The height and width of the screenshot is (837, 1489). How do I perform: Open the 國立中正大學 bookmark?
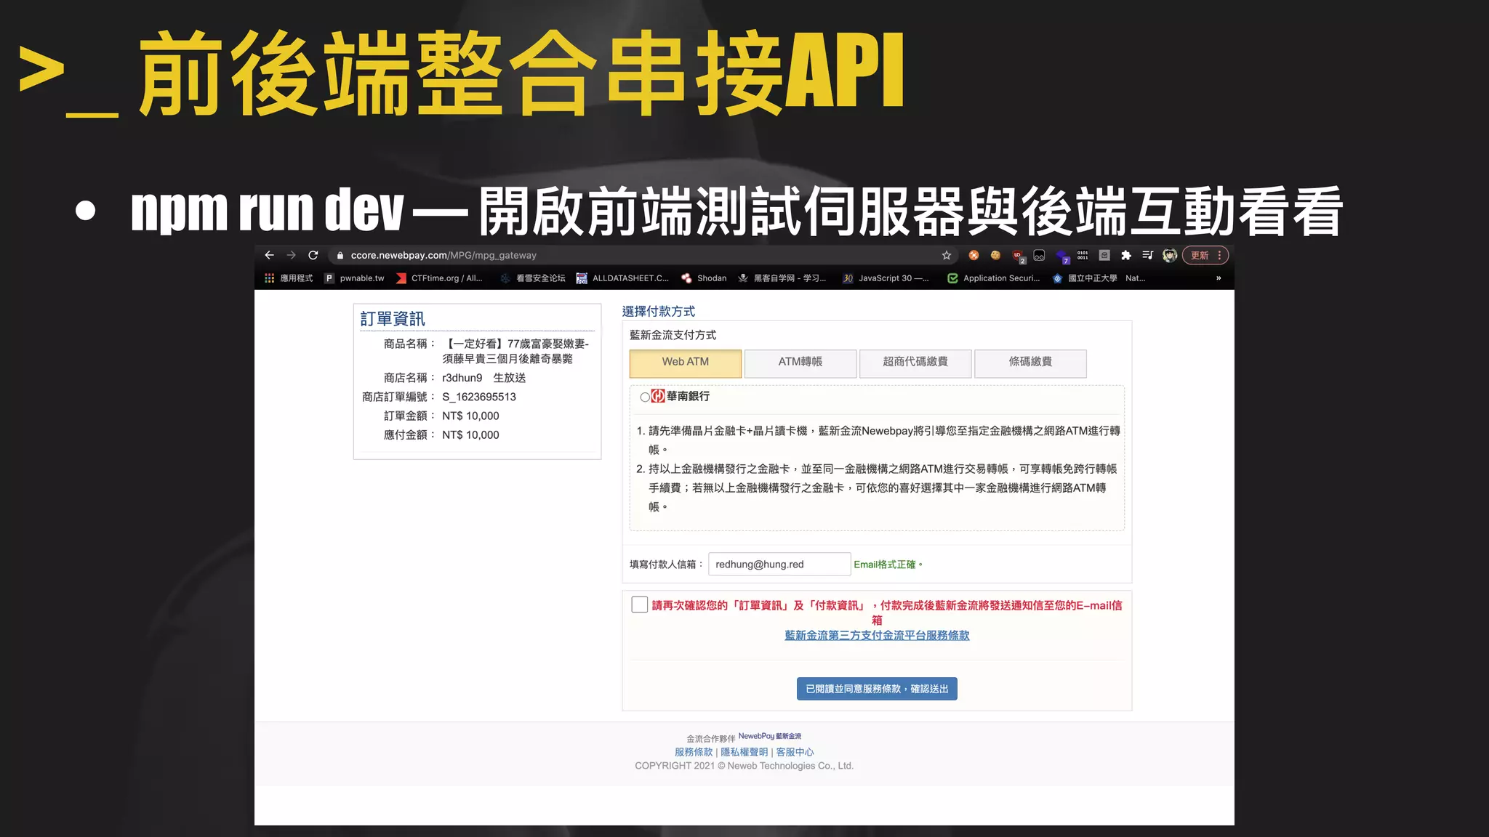point(1085,278)
